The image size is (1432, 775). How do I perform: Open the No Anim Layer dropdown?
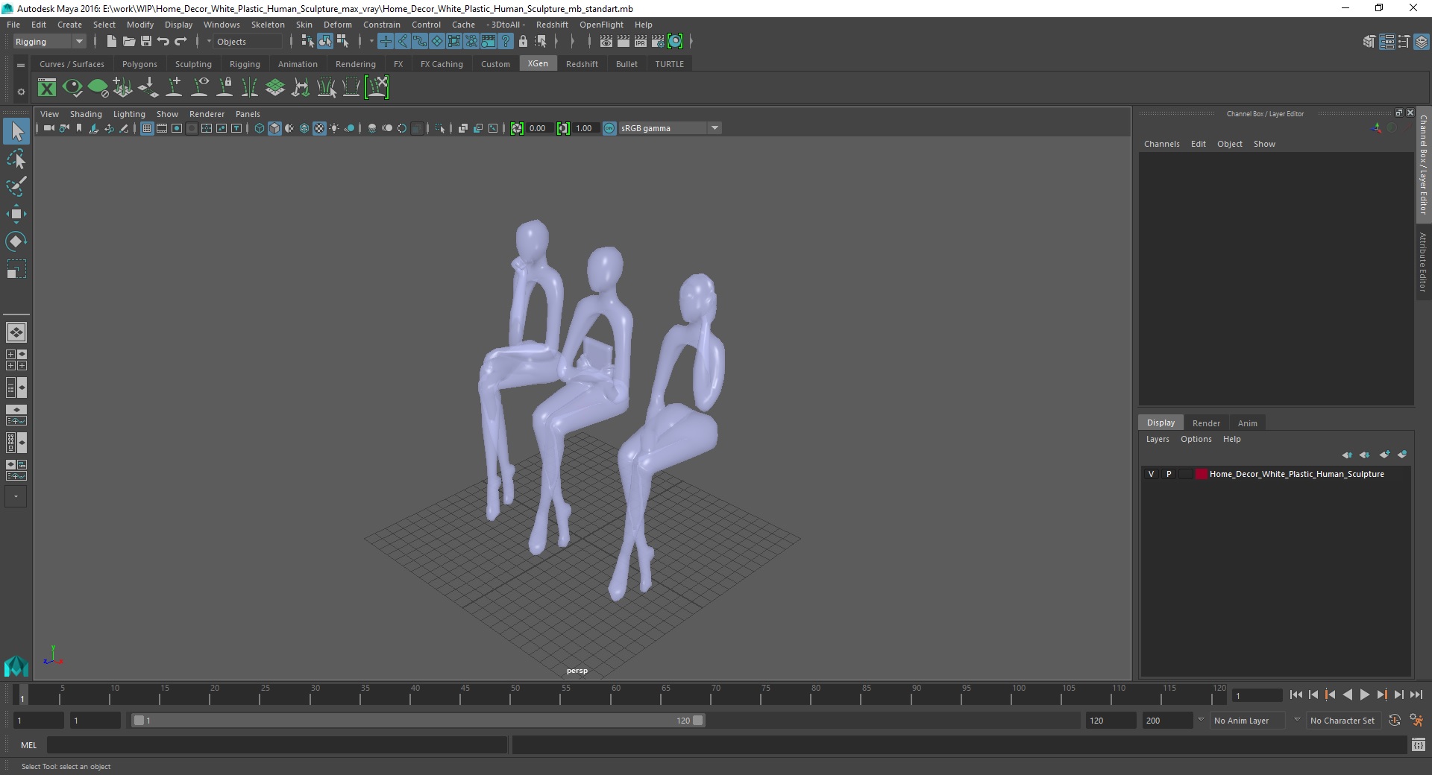point(1247,721)
